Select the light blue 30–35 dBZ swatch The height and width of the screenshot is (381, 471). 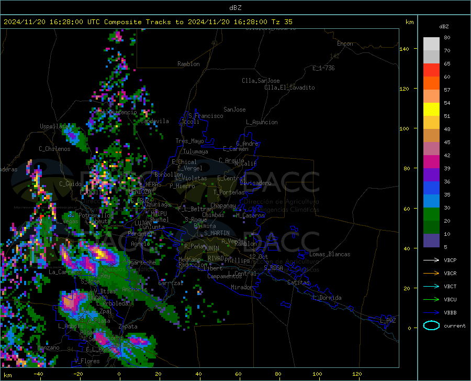coord(431,201)
